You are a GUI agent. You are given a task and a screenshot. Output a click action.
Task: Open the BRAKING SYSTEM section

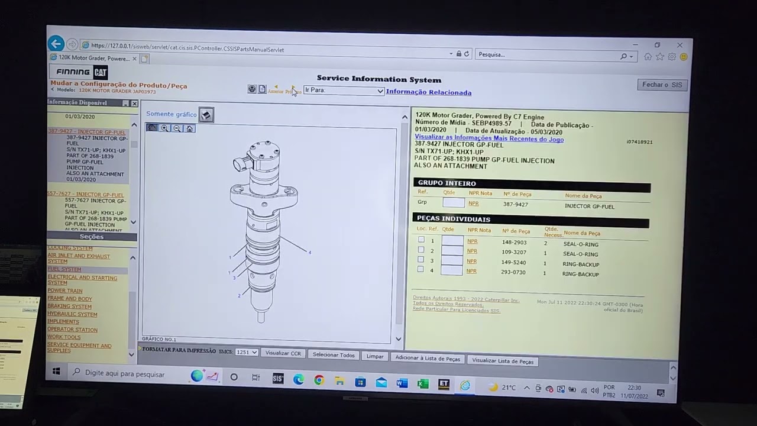pos(69,306)
